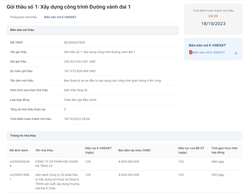Click the Thông tin nhà thầu section header
The image size is (248, 193).
23,136
